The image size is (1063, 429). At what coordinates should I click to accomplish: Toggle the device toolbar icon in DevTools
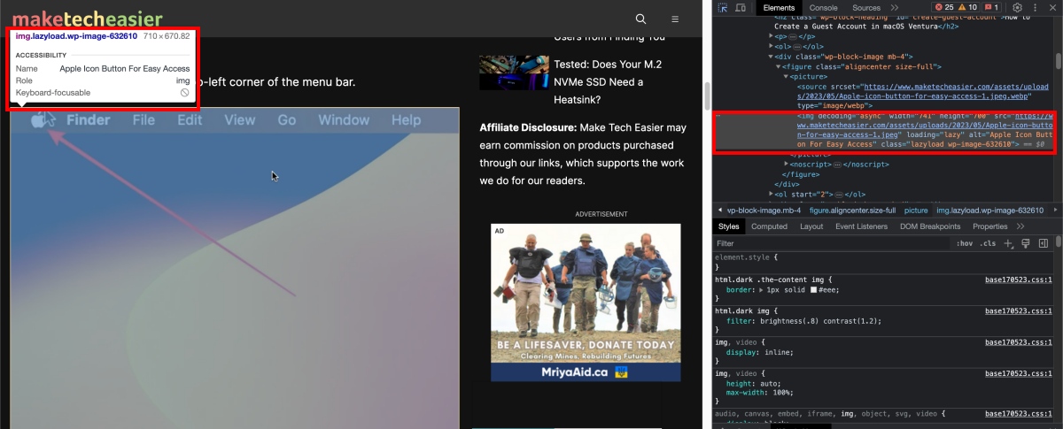coord(741,8)
